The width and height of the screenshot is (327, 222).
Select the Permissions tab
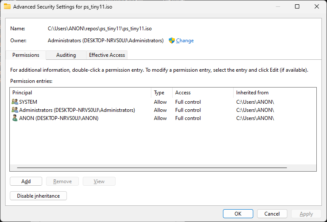pyautogui.click(x=26, y=55)
